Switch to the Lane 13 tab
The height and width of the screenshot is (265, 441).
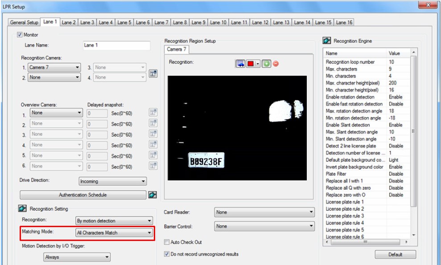[x=281, y=22]
